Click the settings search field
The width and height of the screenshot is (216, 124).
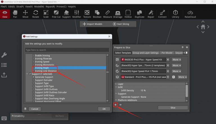tap(67, 50)
